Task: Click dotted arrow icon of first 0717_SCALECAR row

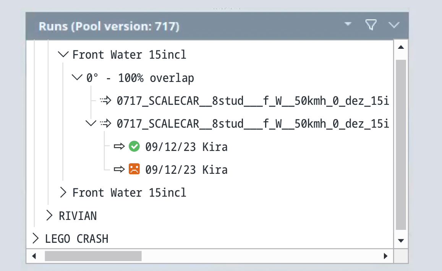Action: (x=106, y=100)
